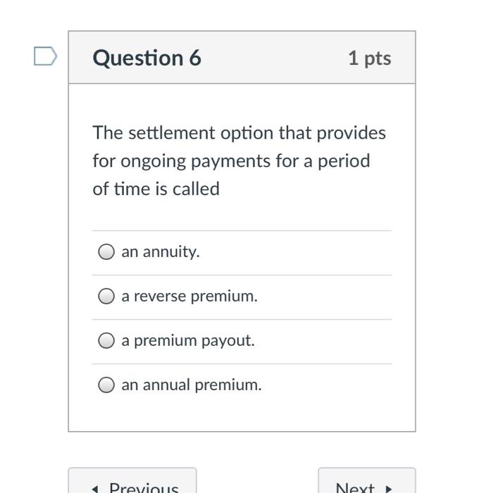The height and width of the screenshot is (493, 484).
Task: Flag Question 6 for review
Action: pyautogui.click(x=45, y=56)
